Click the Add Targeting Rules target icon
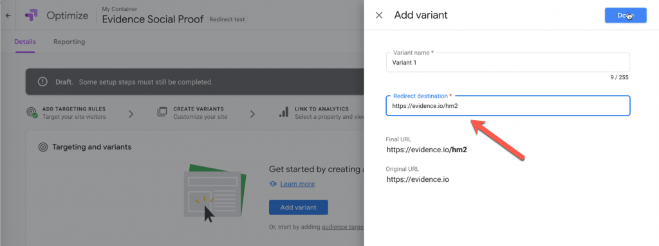The image size is (659, 246). [32, 112]
